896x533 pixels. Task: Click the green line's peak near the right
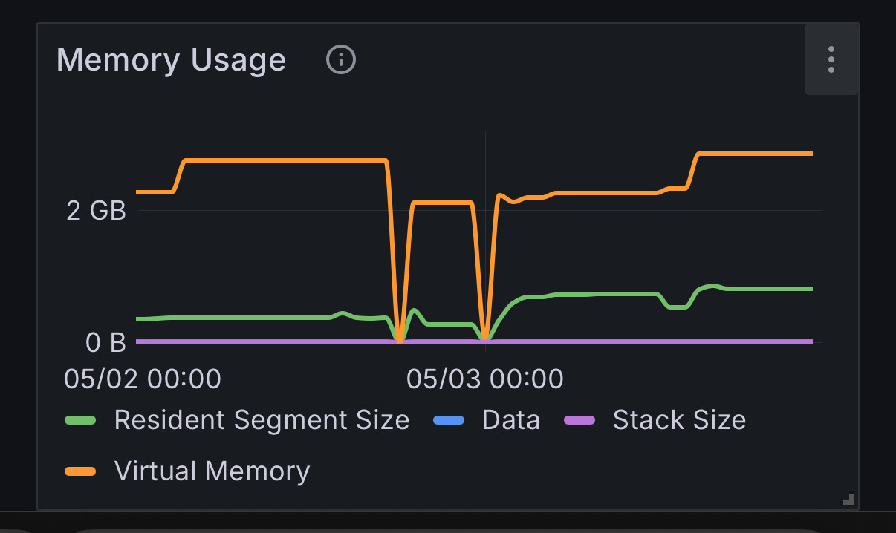click(x=712, y=286)
